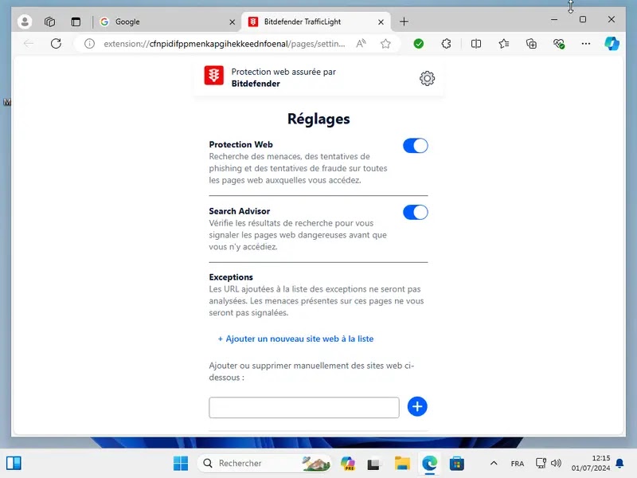Open the Bitdefender settings gear icon
This screenshot has width=637, height=478.
[x=427, y=78]
